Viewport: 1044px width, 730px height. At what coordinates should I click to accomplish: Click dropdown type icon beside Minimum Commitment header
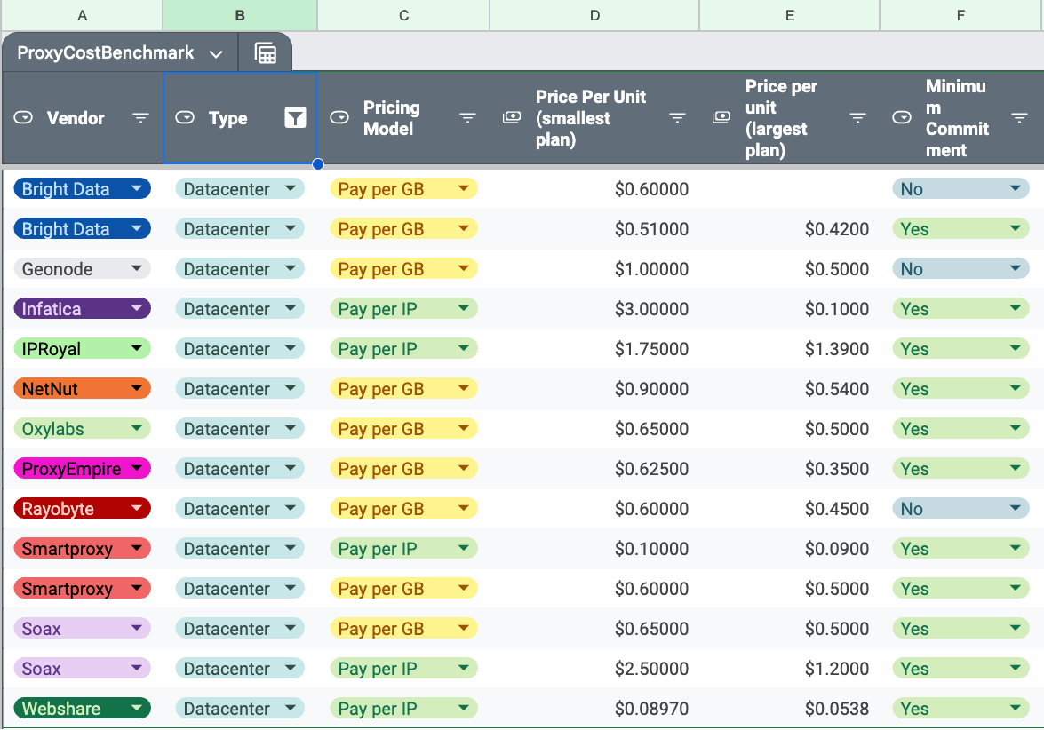[x=902, y=118]
